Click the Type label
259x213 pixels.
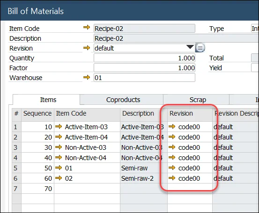coord(216,29)
